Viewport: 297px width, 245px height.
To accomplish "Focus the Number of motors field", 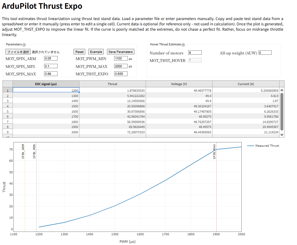I will coord(195,53).
